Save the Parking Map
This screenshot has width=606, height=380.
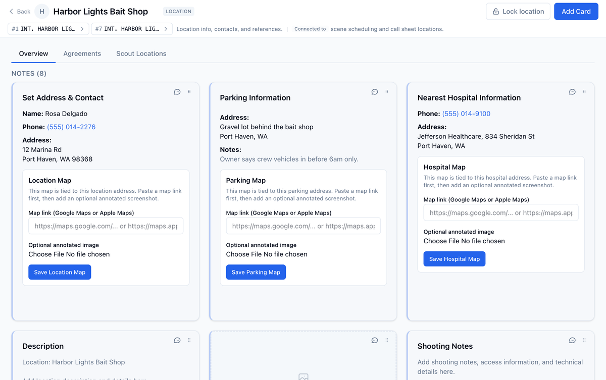[x=256, y=272]
